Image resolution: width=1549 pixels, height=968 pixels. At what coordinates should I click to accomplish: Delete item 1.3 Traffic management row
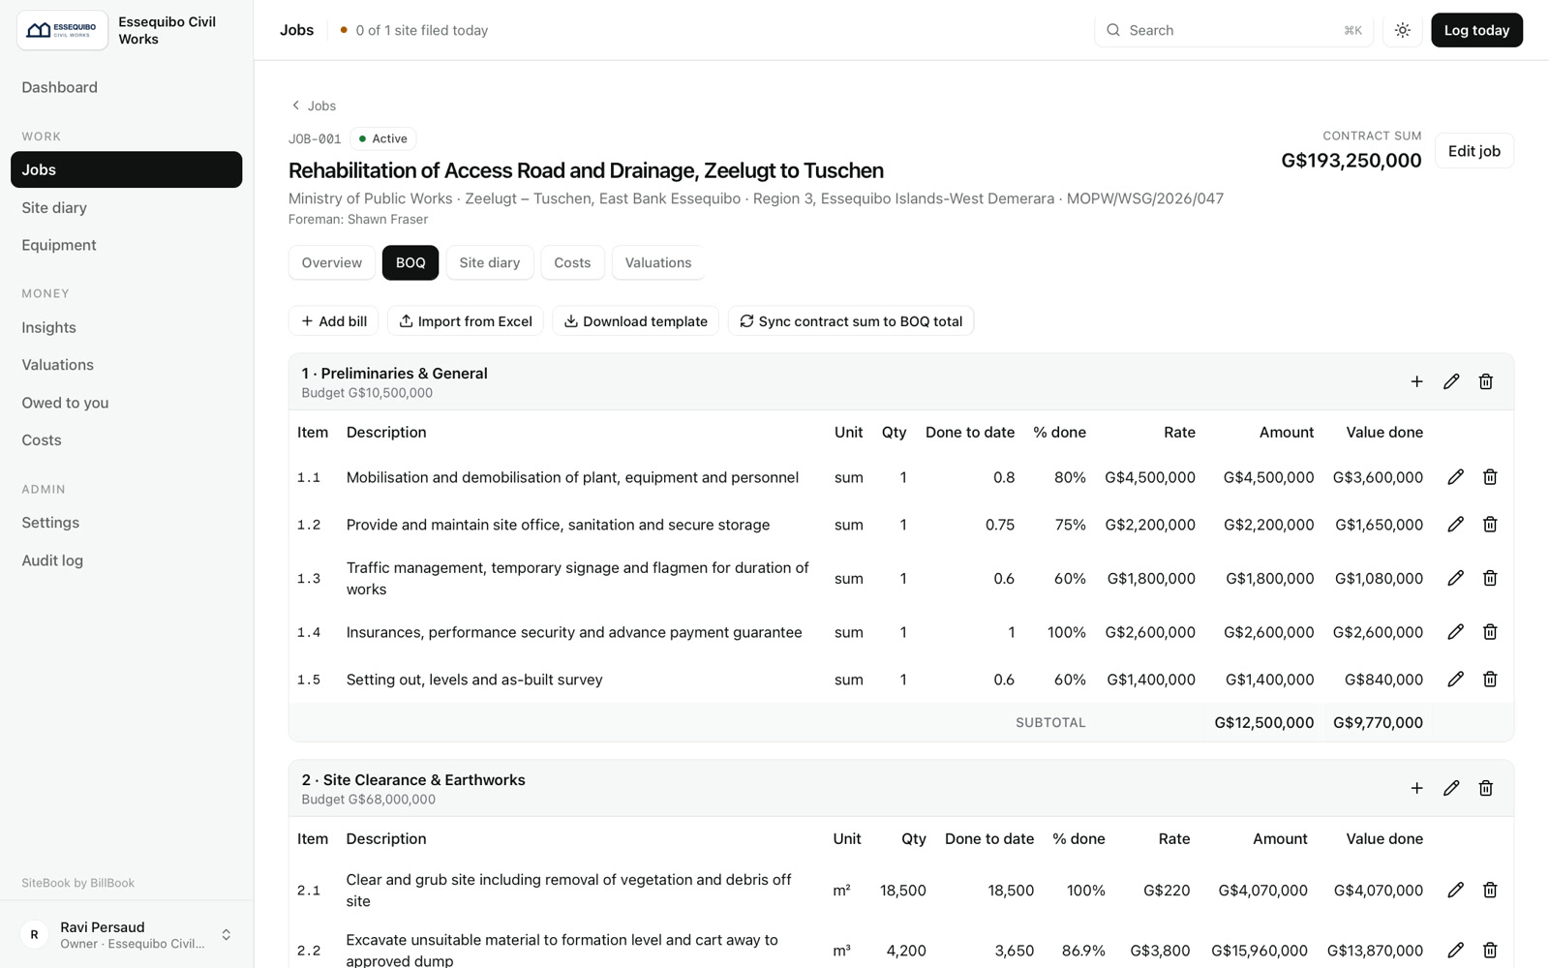1490,578
